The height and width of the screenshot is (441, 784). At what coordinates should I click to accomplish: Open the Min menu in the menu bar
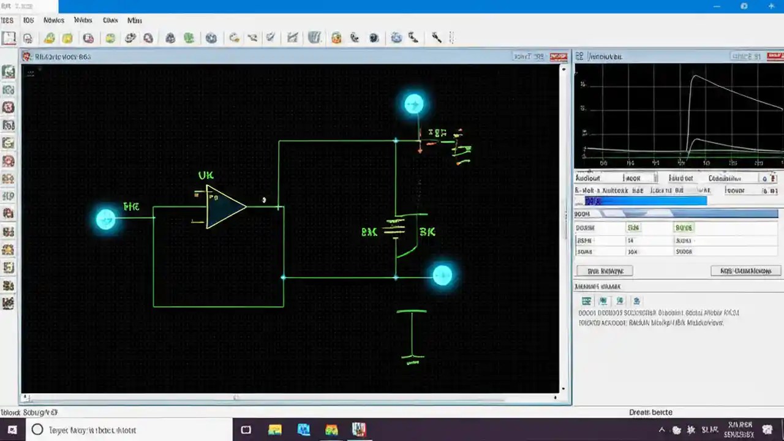pyautogui.click(x=134, y=20)
